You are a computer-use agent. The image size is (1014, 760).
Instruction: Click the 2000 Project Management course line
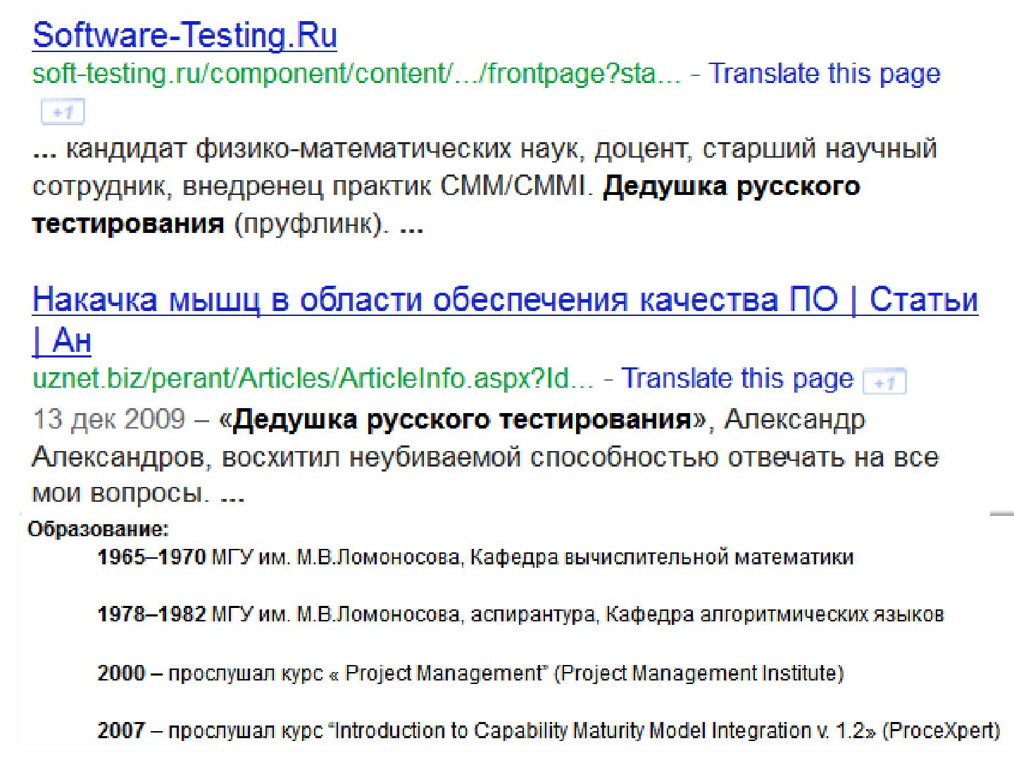(x=470, y=673)
